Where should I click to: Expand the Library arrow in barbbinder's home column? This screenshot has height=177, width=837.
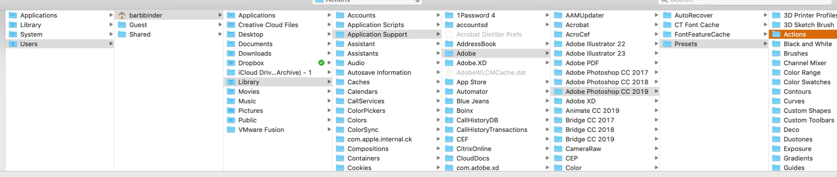329,82
